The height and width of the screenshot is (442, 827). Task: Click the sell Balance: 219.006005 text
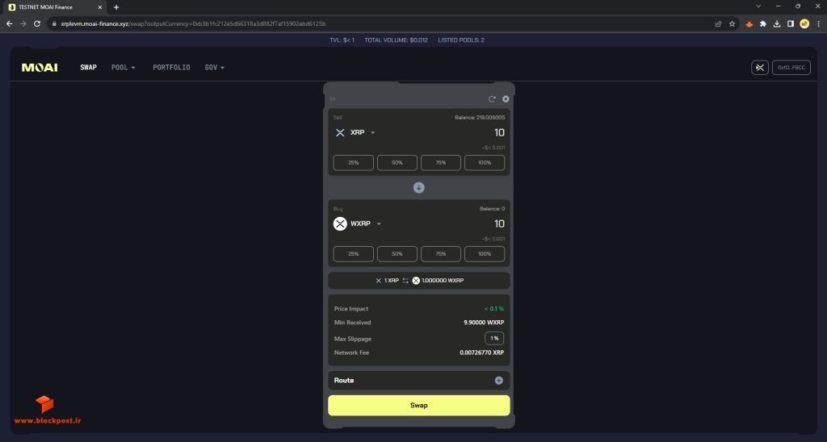[x=480, y=118]
